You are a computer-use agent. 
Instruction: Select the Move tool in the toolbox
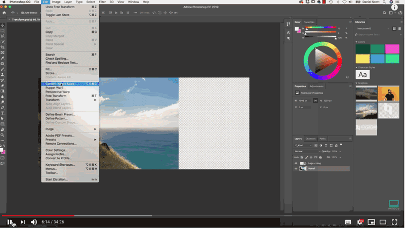click(x=3, y=25)
